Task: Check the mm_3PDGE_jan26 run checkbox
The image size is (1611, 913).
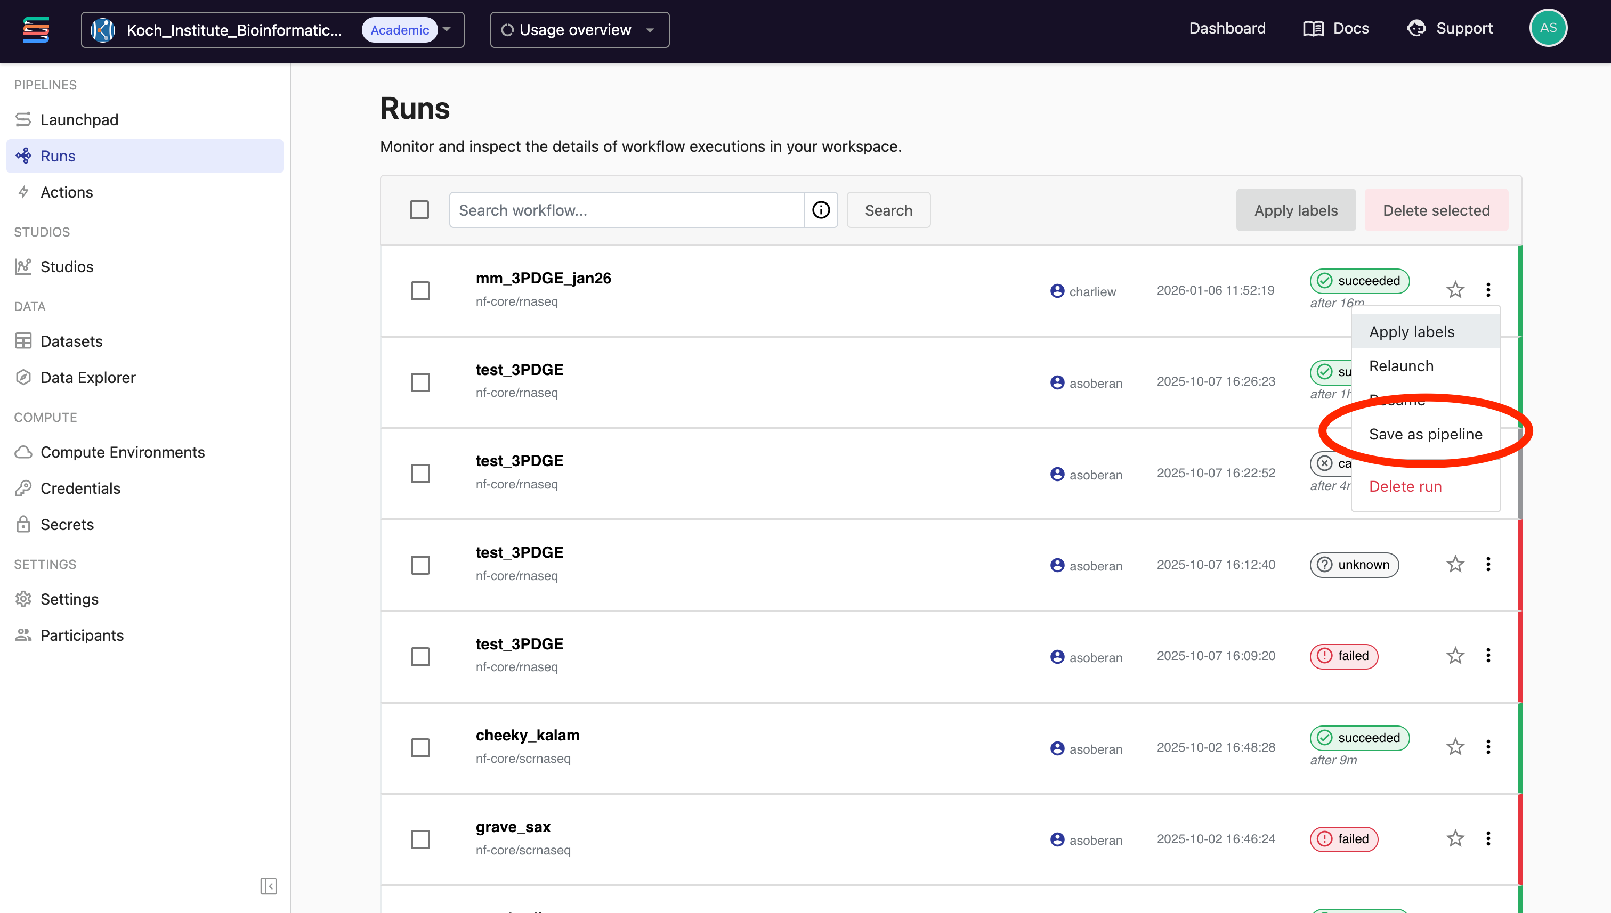Action: pos(420,291)
